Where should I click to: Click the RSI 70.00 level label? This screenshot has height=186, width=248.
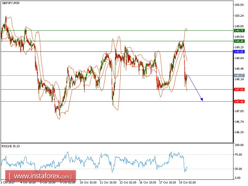click(238, 154)
